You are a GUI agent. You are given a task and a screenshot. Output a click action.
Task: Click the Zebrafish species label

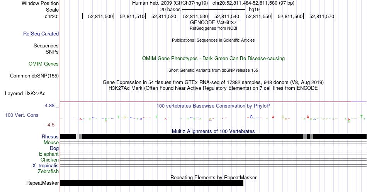[48, 171]
